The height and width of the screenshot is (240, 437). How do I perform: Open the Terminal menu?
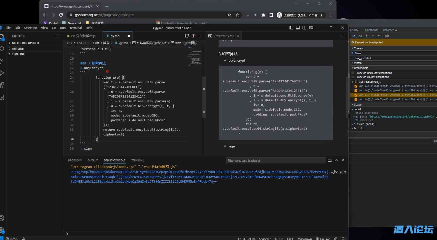click(75, 28)
